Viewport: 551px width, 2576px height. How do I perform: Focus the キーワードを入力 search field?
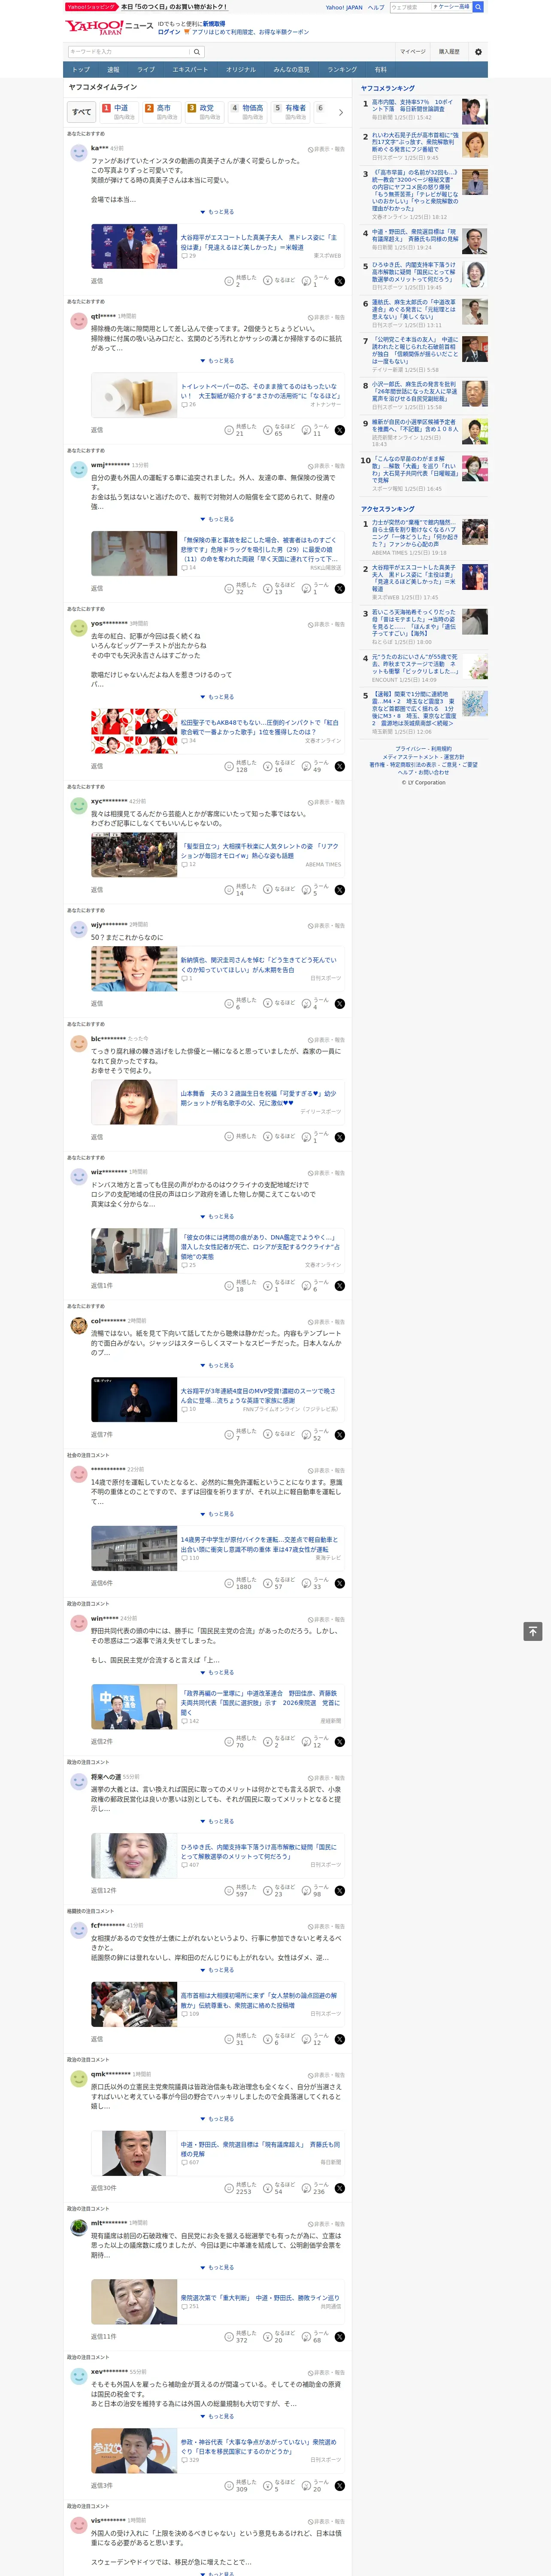click(129, 52)
